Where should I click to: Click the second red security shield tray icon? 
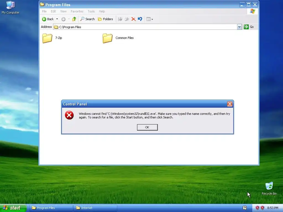click(263, 208)
